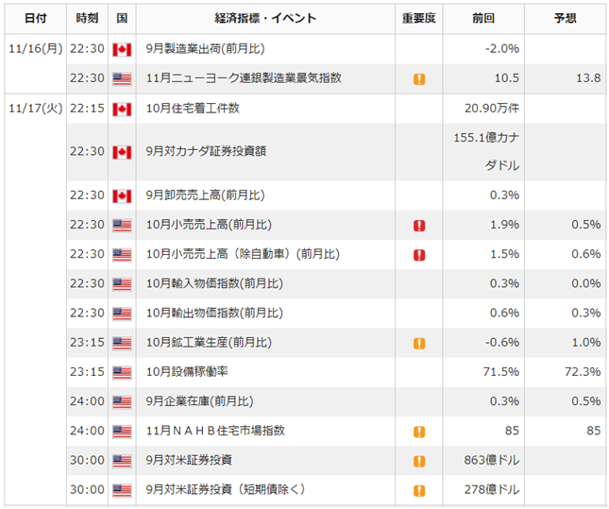Click the Canada flag beside 10月住宅着工件数
The width and height of the screenshot is (609, 509).
(x=122, y=110)
